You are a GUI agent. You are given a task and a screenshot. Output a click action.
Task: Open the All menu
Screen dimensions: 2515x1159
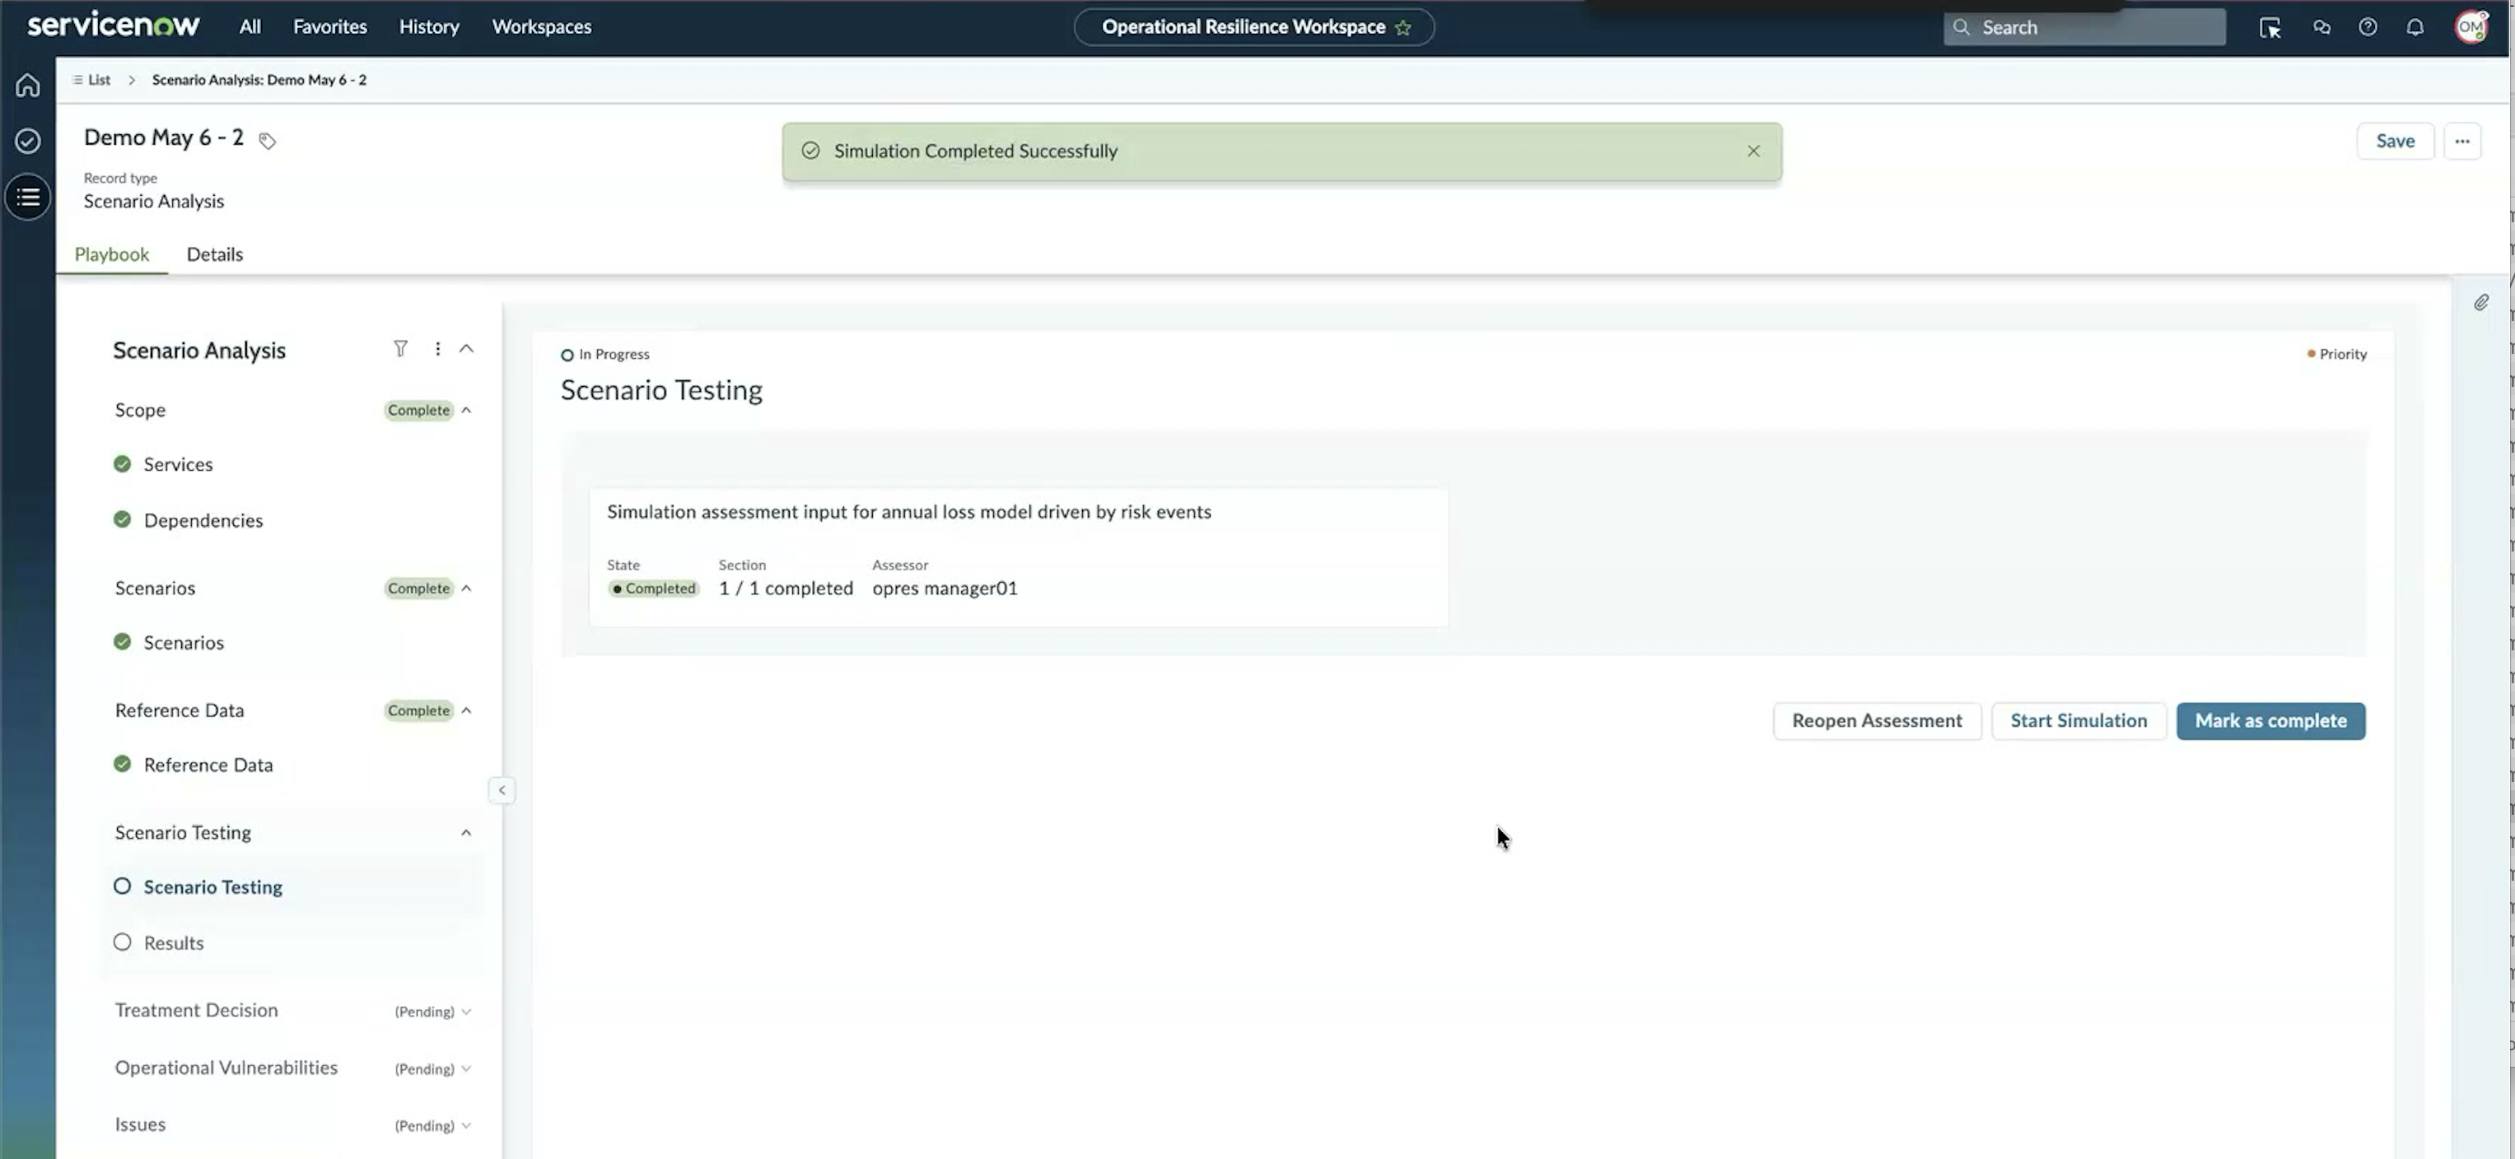coord(250,27)
